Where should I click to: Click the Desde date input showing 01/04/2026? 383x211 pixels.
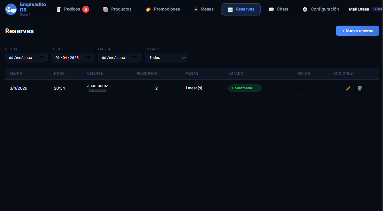pyautogui.click(x=67, y=58)
